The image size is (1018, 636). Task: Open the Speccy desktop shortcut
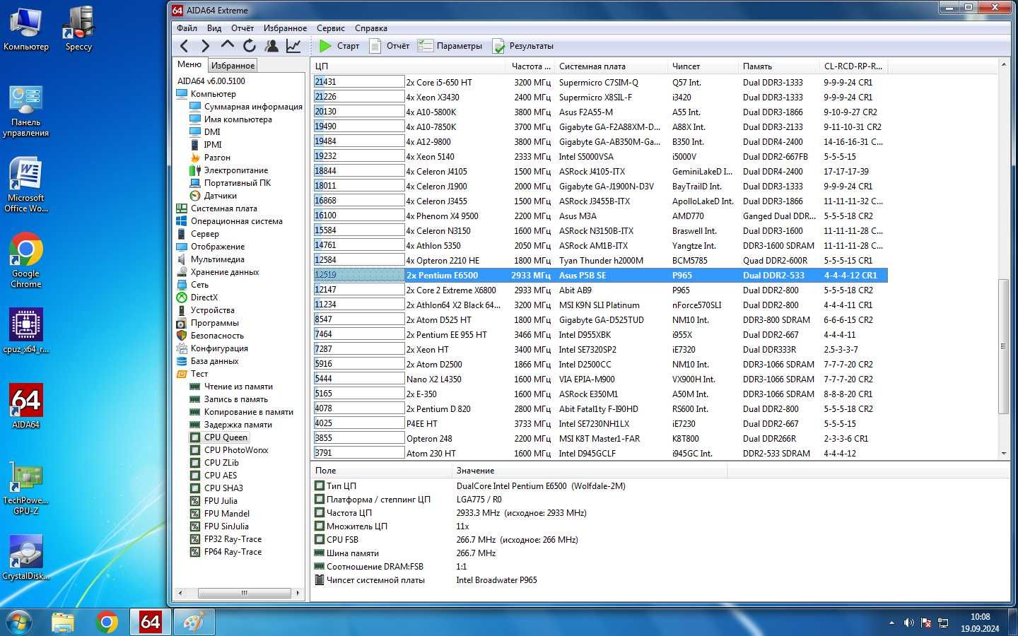click(78, 28)
